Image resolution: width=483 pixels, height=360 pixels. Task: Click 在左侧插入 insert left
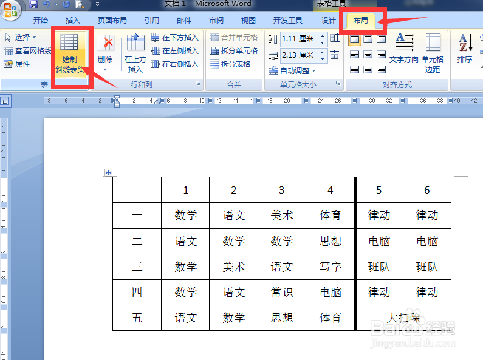pyautogui.click(x=174, y=51)
